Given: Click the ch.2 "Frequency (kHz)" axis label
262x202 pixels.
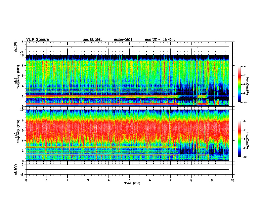Looking at the screenshot, I should click(x=18, y=132).
